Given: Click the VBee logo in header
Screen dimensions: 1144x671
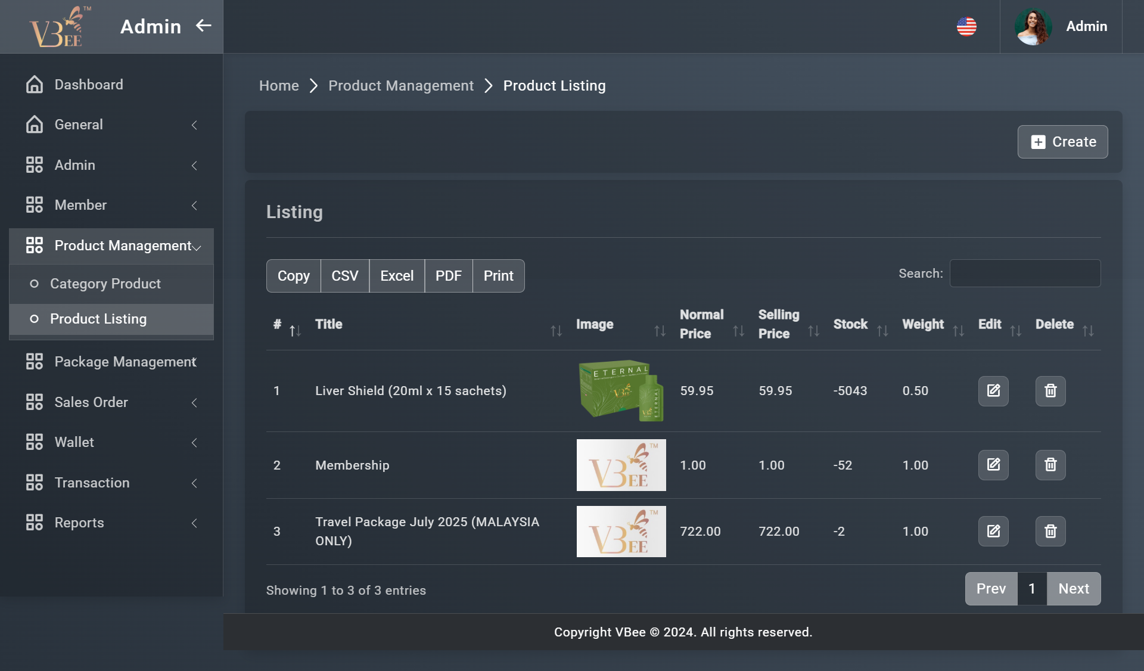Looking at the screenshot, I should (59, 26).
